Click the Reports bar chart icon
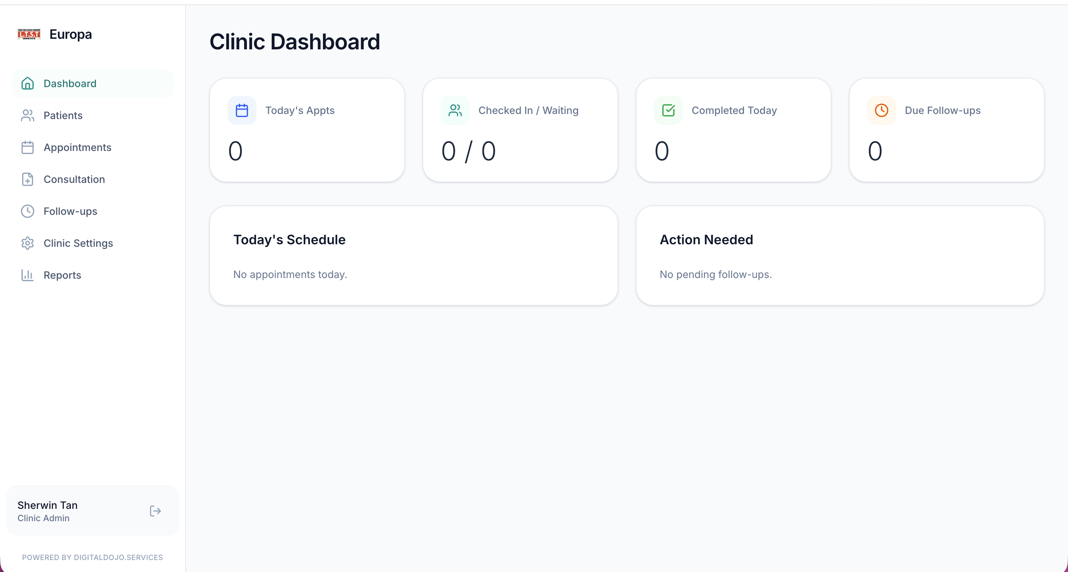This screenshot has width=1068, height=572. pyautogui.click(x=27, y=275)
